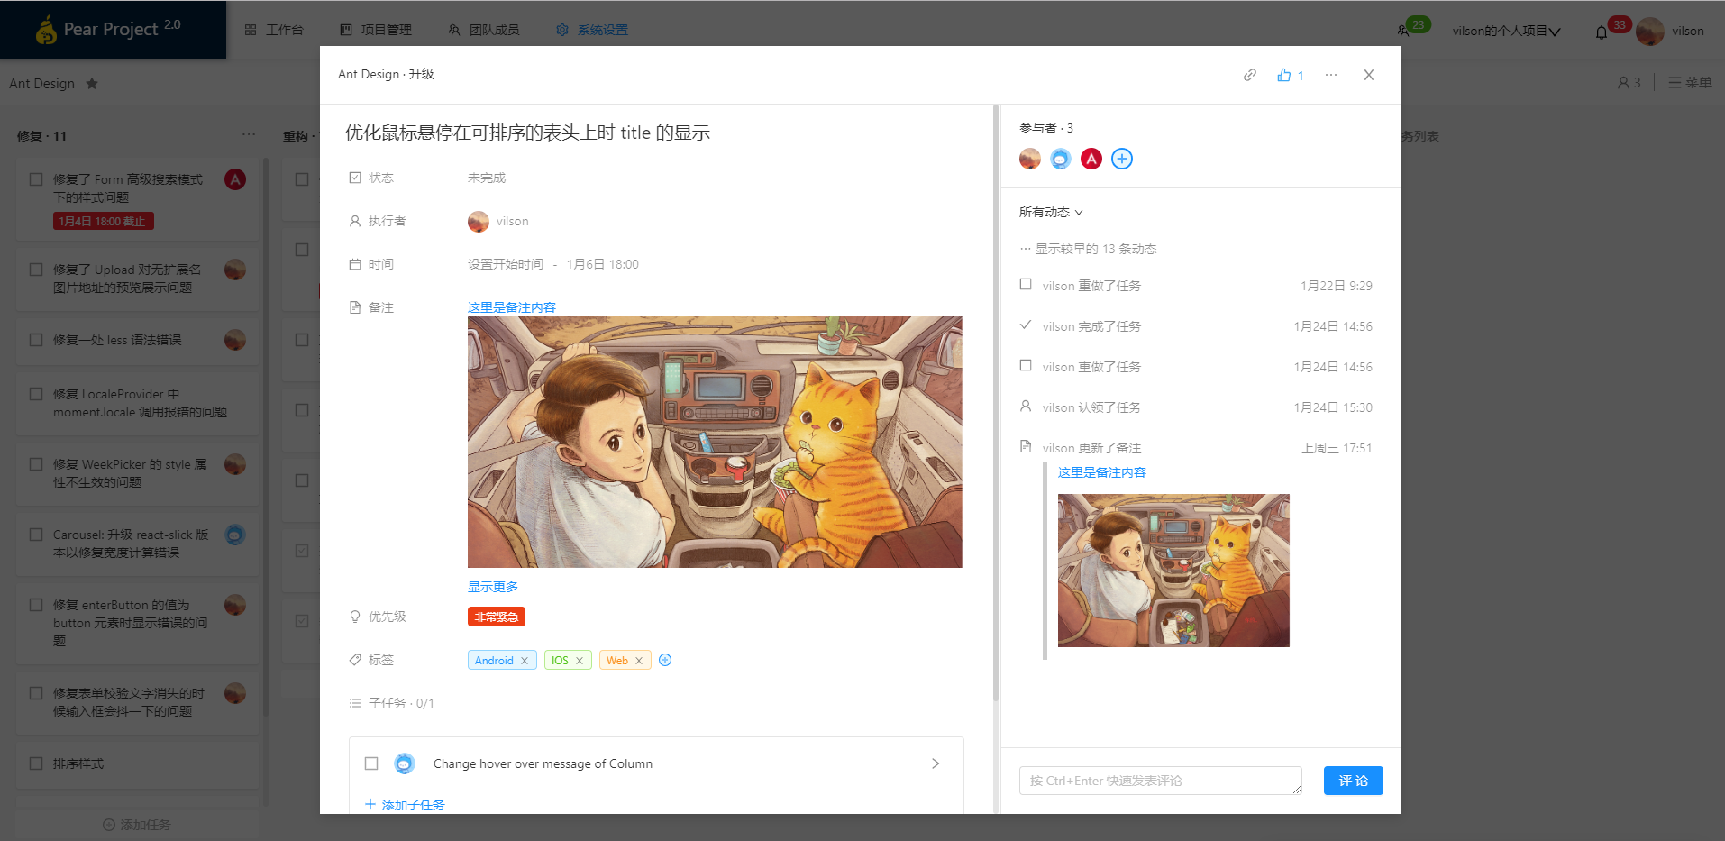Image resolution: width=1725 pixels, height=841 pixels.
Task: Open the 这里是备注内容 note link
Action: click(x=512, y=307)
